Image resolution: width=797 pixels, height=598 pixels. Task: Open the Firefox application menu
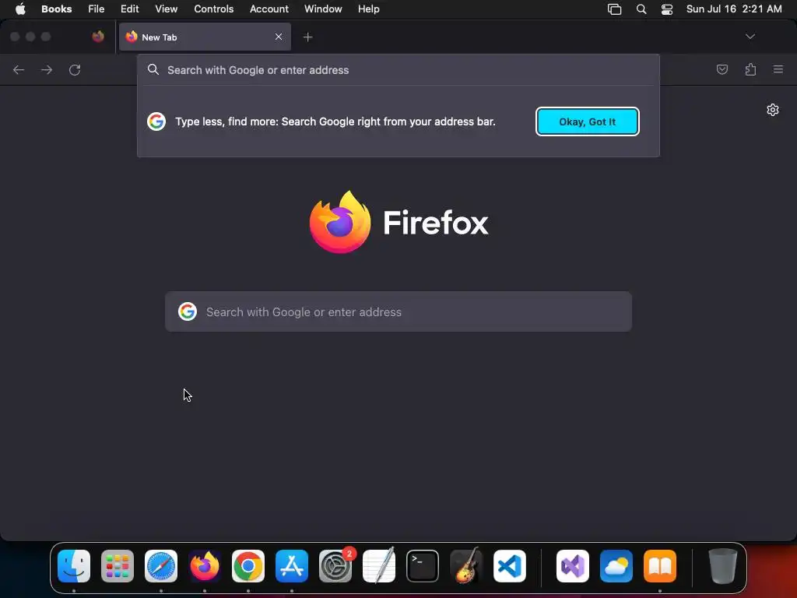coord(778,69)
